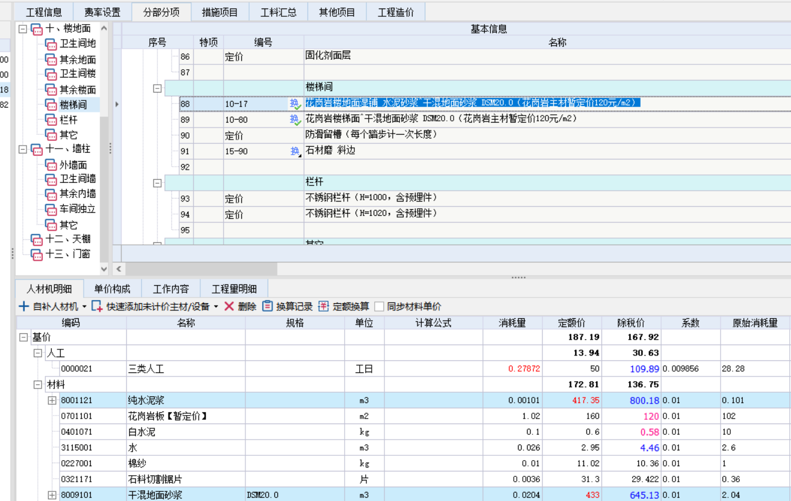Click the 卫生间墙 tree node icon
The width and height of the screenshot is (791, 501).
(x=51, y=179)
